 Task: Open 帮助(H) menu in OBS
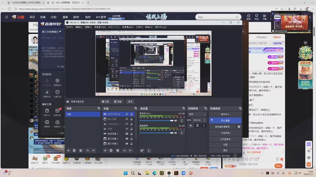coord(149,27)
